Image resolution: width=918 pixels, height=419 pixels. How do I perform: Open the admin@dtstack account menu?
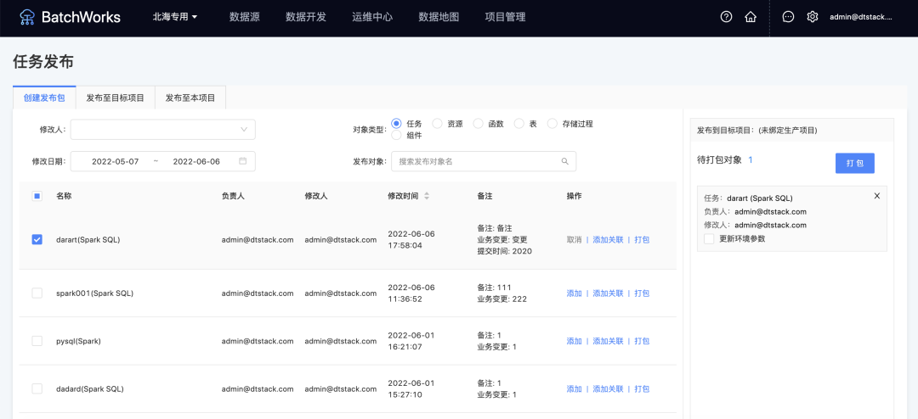[x=860, y=17]
